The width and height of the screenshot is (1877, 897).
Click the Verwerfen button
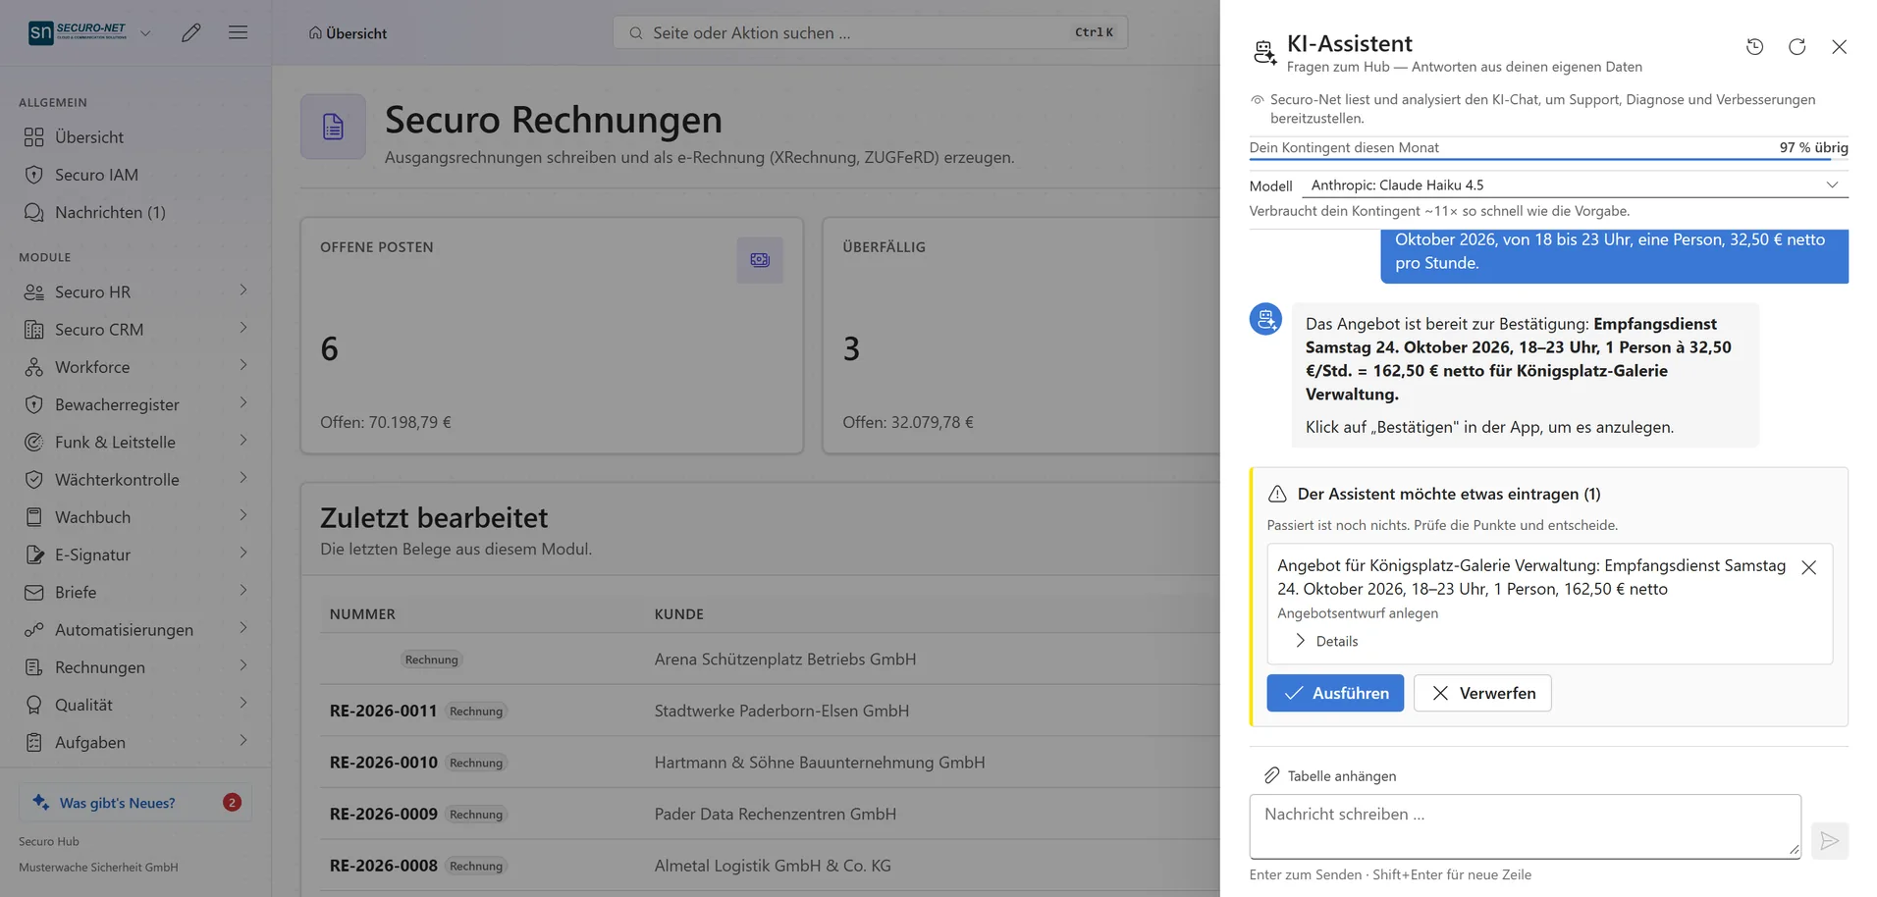click(1482, 693)
